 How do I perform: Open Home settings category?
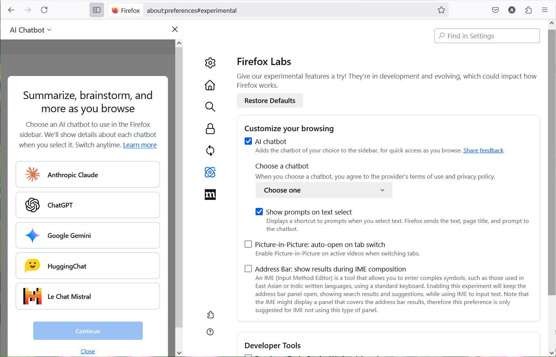tap(210, 85)
